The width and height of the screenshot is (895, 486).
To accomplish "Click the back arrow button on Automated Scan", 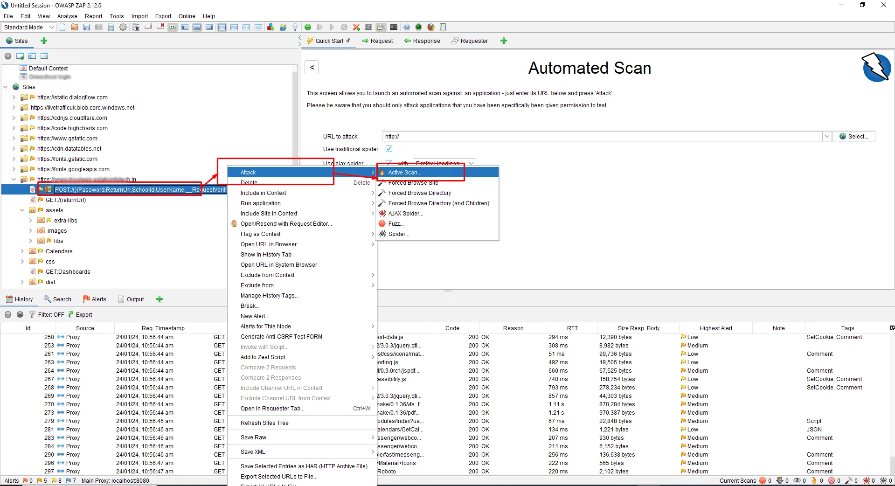I will 312,67.
